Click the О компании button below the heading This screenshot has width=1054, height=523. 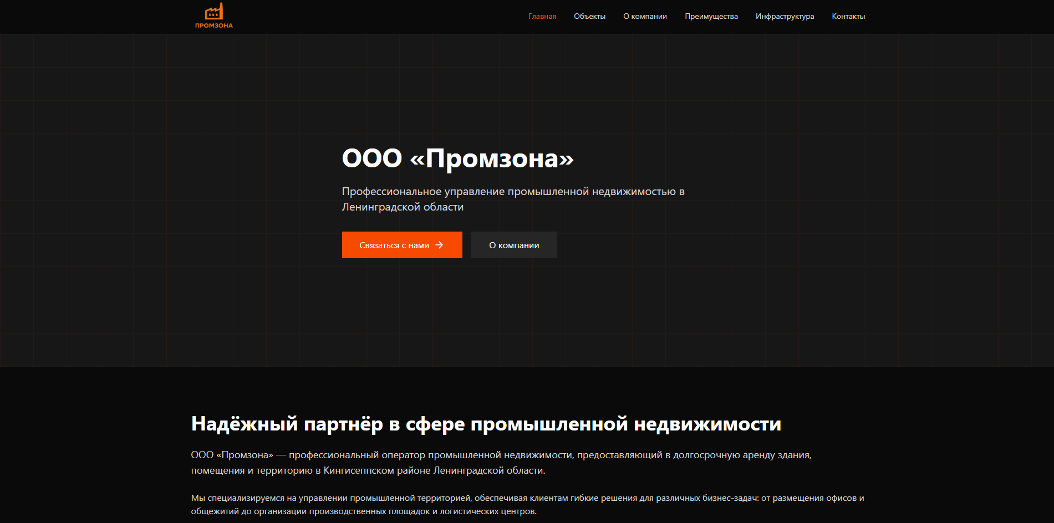(513, 244)
